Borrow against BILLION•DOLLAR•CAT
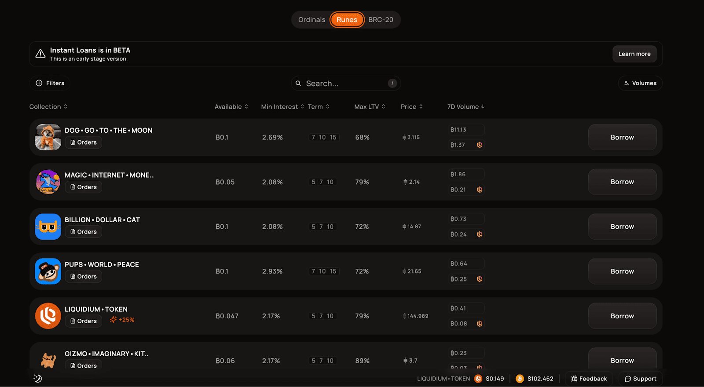This screenshot has height=387, width=704. click(622, 226)
